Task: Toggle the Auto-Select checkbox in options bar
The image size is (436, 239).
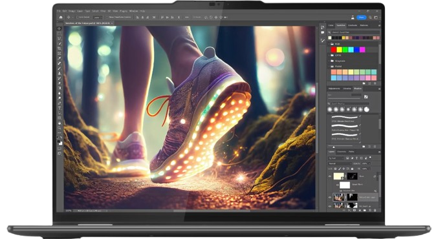Action: pos(78,17)
